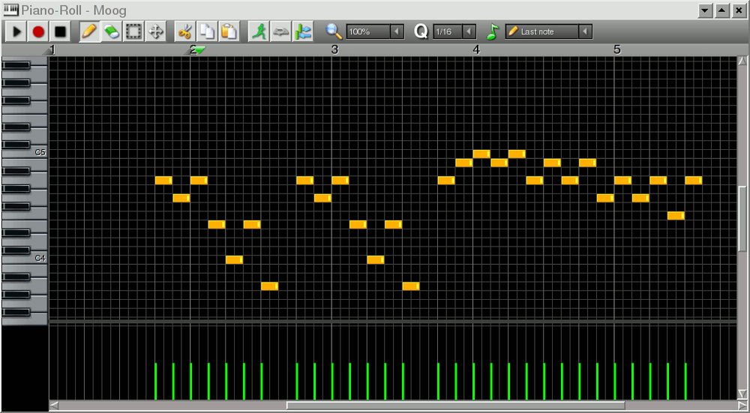This screenshot has width=750, height=413.
Task: Select the C4-row note in bar 3
Action: tap(376, 259)
